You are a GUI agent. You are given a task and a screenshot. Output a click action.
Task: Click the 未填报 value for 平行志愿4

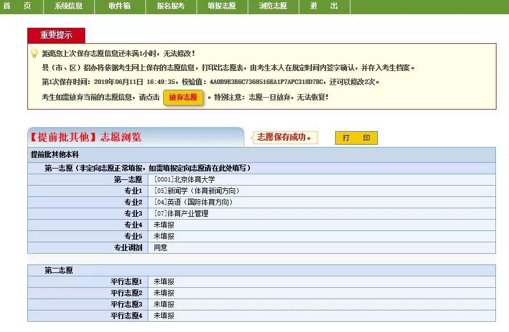pos(164,316)
